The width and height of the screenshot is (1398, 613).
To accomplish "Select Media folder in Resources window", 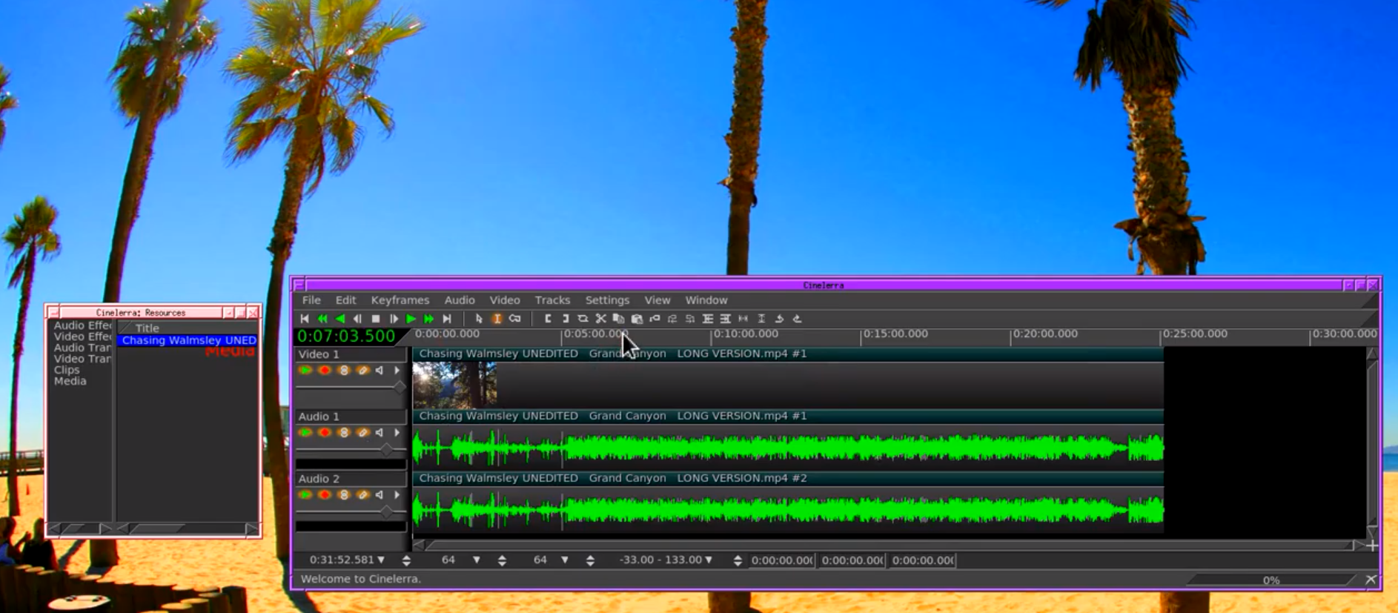I will pos(70,381).
